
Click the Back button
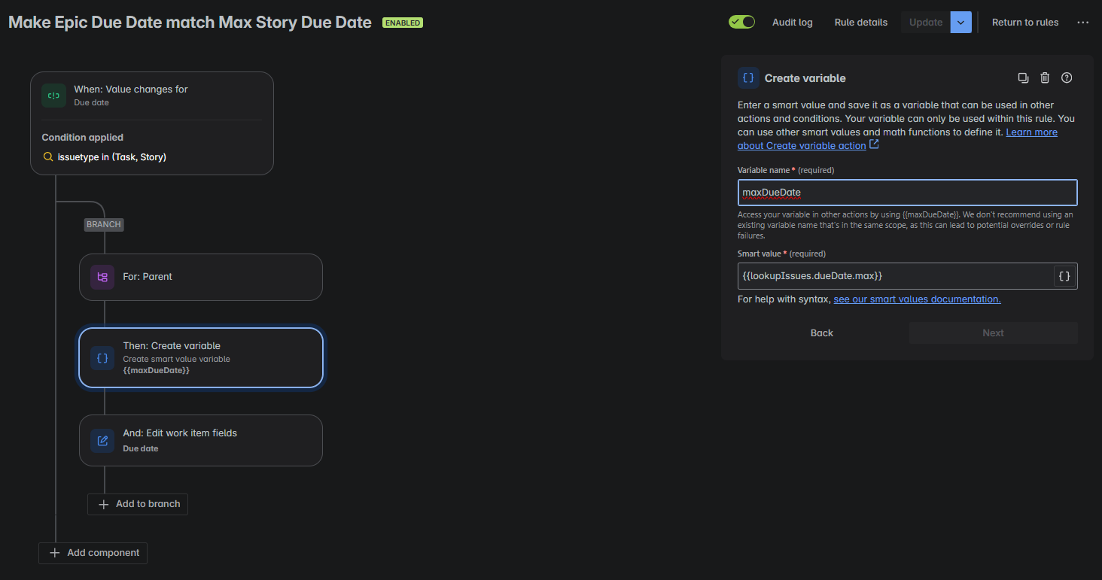pyautogui.click(x=822, y=333)
